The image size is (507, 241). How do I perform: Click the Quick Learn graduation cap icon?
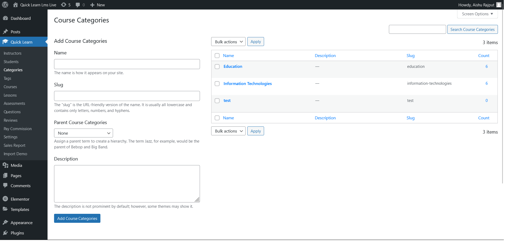point(5,42)
